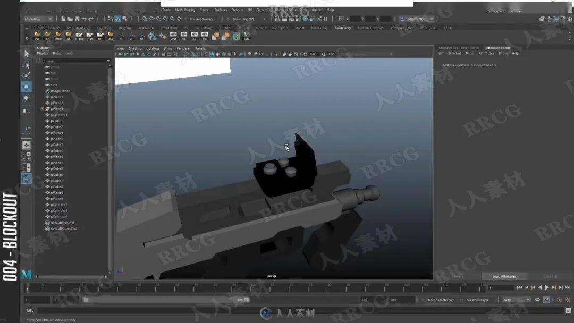
Task: Click the ZEN shelf icon
Action: [247, 36]
